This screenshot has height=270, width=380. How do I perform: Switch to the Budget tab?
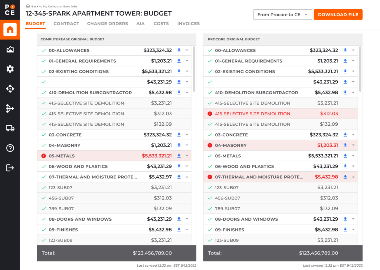[35, 23]
